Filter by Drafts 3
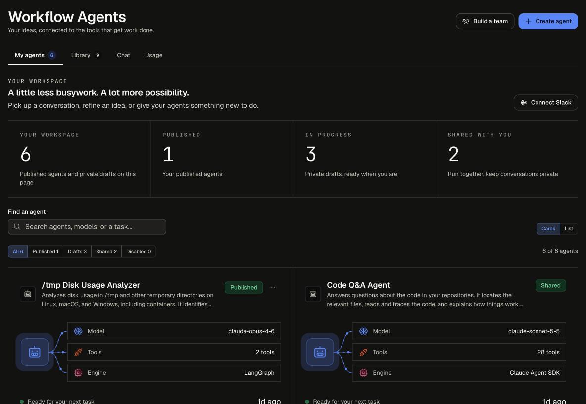The height and width of the screenshot is (404, 586). pyautogui.click(x=77, y=251)
